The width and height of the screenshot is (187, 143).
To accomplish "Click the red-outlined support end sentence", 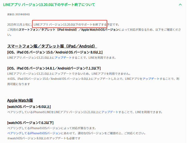I will tap(70, 24).
